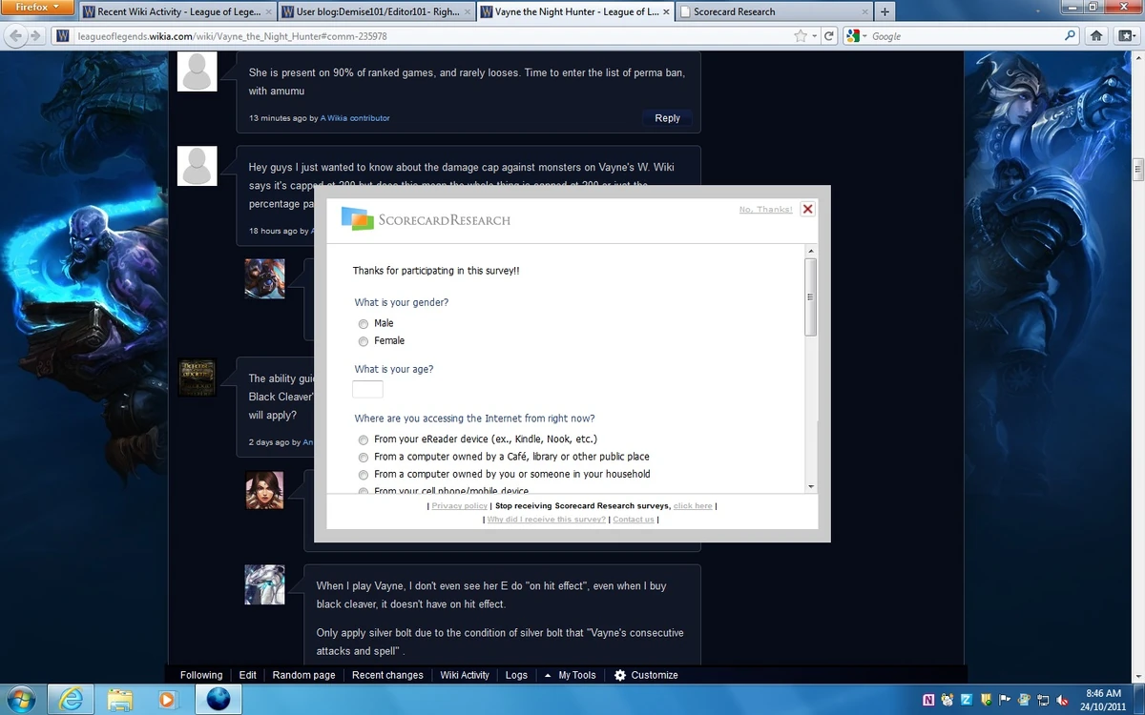Dismiss the survey via 'No, Thanks!' link

[764, 209]
